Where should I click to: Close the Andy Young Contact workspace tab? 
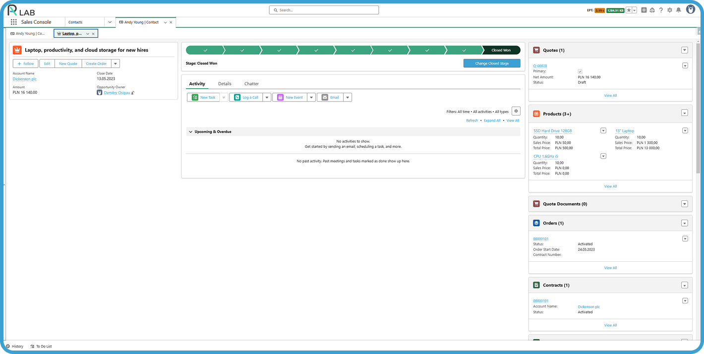coord(171,22)
